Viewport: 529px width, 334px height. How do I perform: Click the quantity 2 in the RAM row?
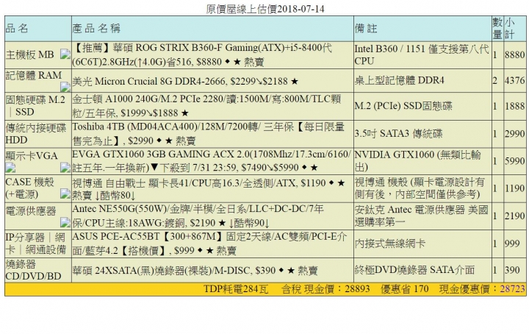pos(495,81)
